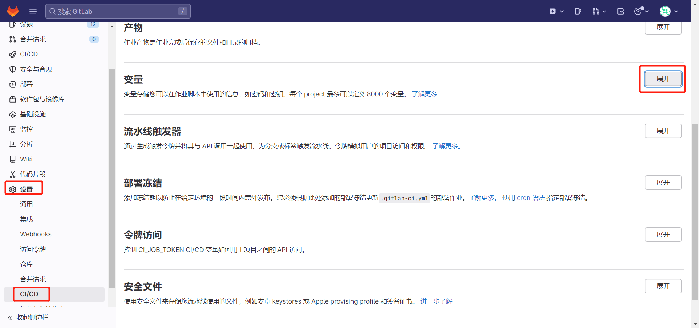
Task: Open the user avatar dropdown menu
Action: [x=669, y=11]
